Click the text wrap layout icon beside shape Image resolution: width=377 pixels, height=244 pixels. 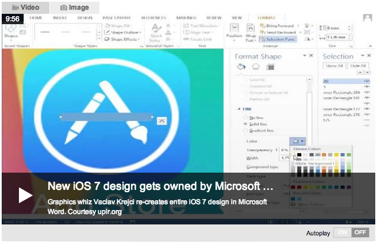pos(162,121)
